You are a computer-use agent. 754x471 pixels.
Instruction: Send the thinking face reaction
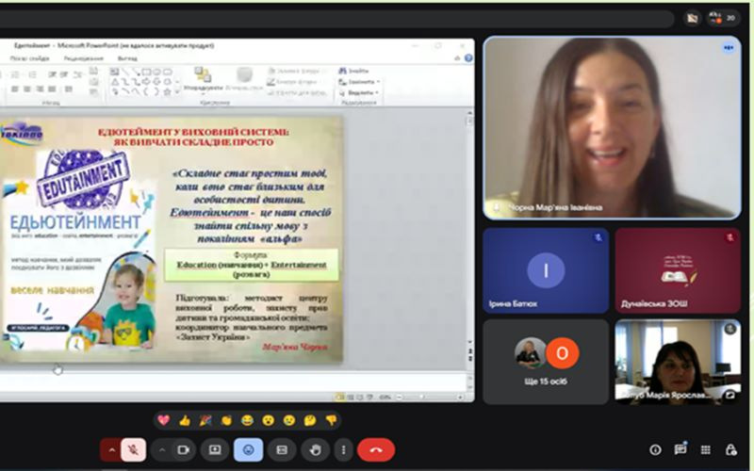tap(310, 420)
